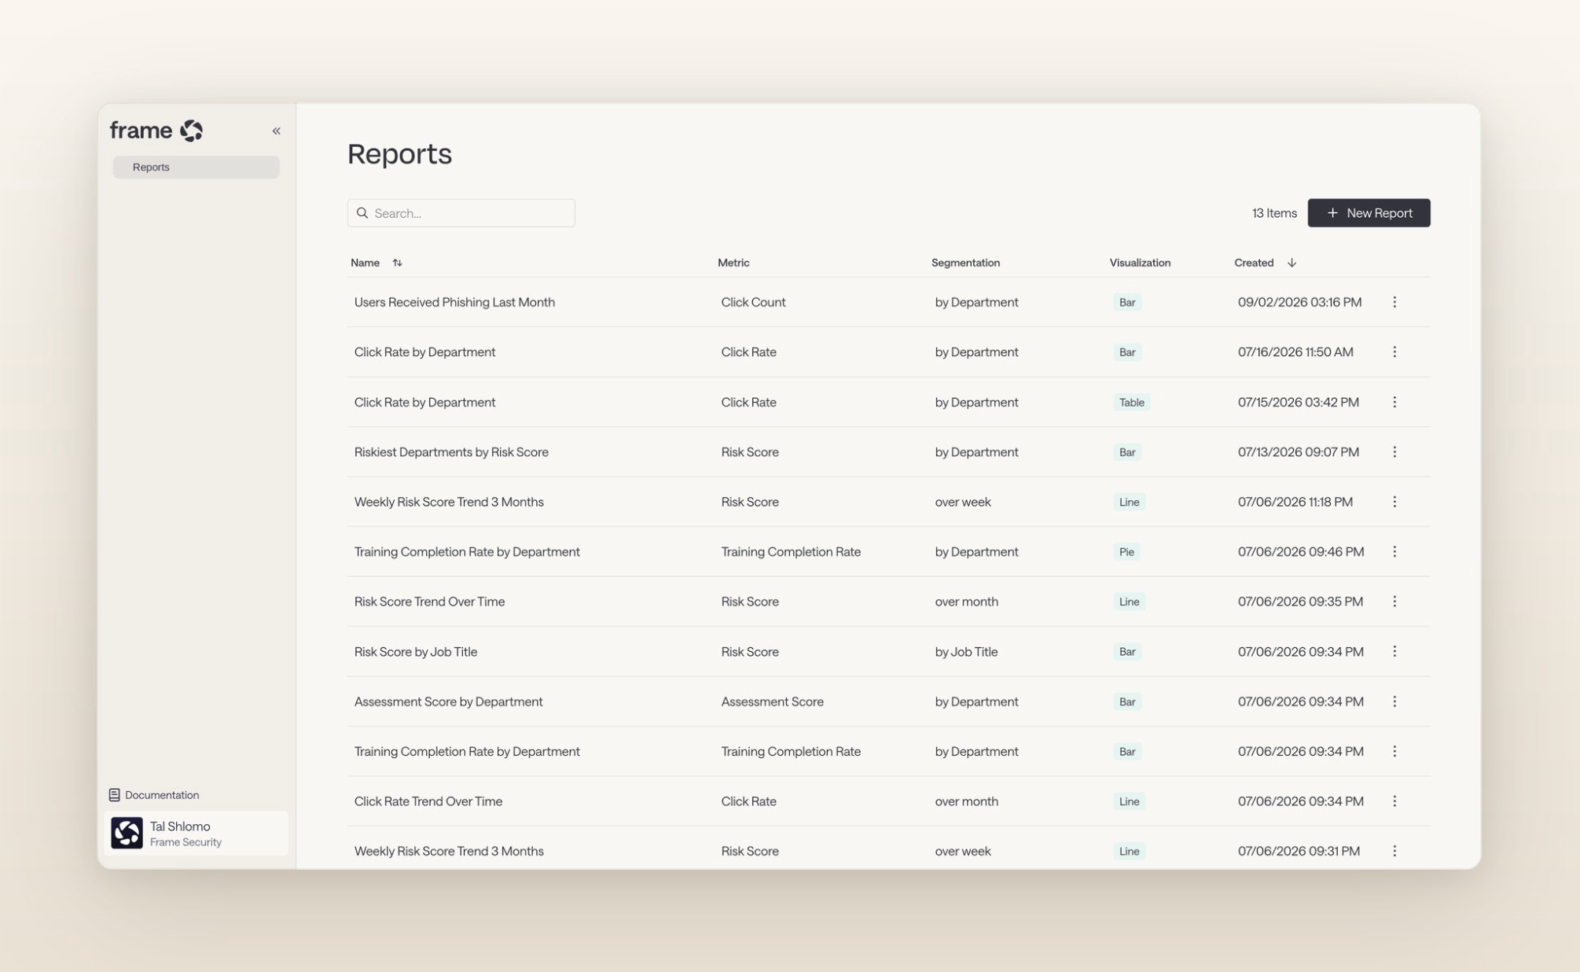1580x972 pixels.
Task: Open Click Rate Trend Over Time report
Action: (x=428, y=801)
